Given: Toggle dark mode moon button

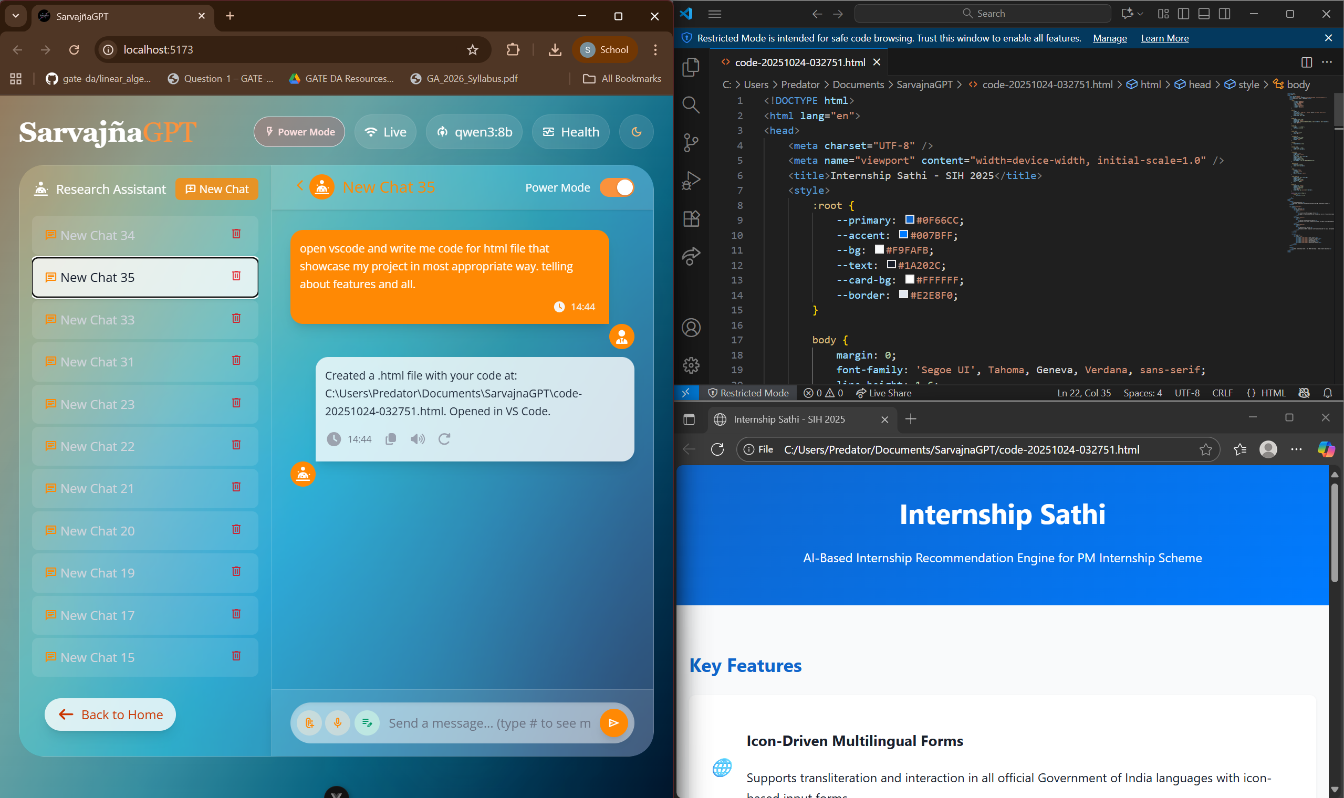Looking at the screenshot, I should (x=636, y=132).
